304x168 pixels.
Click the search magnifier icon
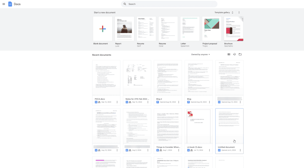[125, 4]
